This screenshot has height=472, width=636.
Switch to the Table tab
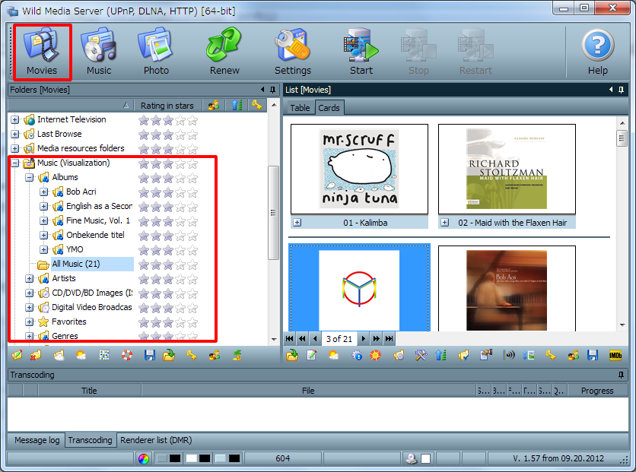[300, 108]
